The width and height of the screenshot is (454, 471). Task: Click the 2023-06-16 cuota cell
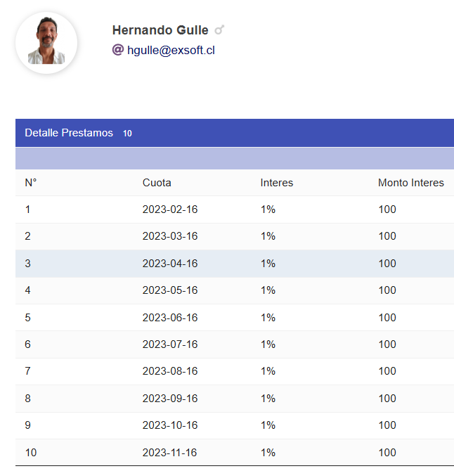click(170, 318)
